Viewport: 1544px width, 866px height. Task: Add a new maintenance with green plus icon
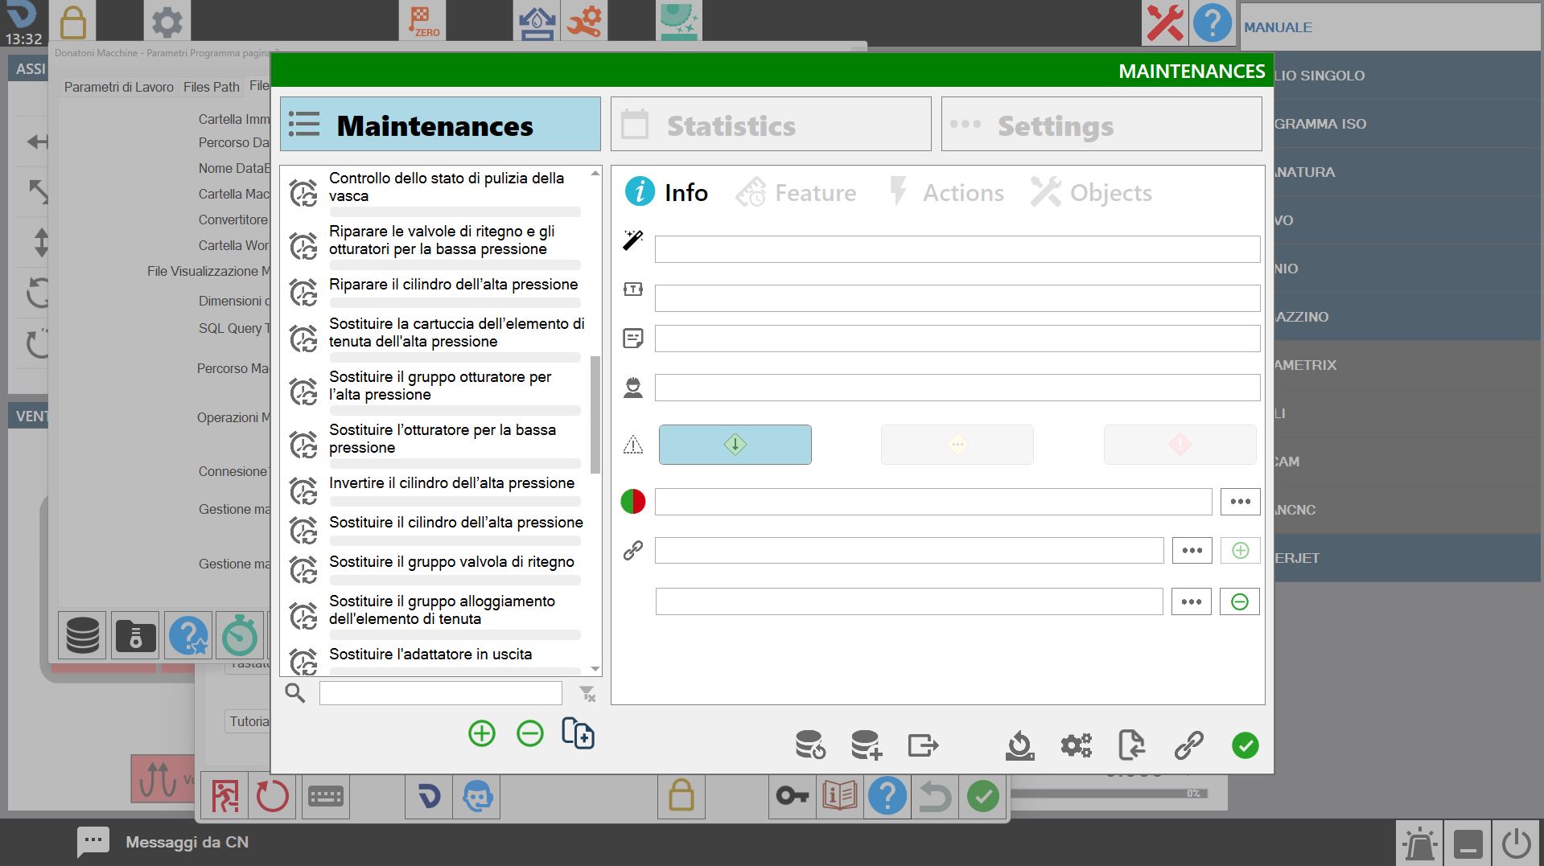coord(481,733)
